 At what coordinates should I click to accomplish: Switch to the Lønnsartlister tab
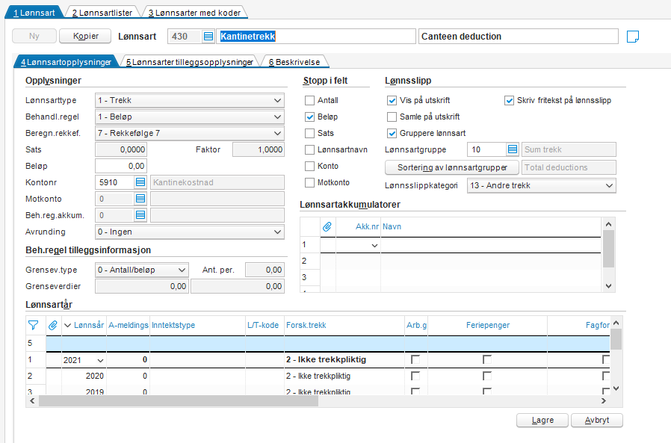(x=101, y=13)
